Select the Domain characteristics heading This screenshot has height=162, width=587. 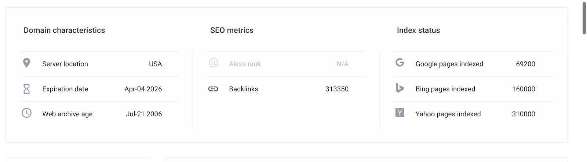coord(64,30)
